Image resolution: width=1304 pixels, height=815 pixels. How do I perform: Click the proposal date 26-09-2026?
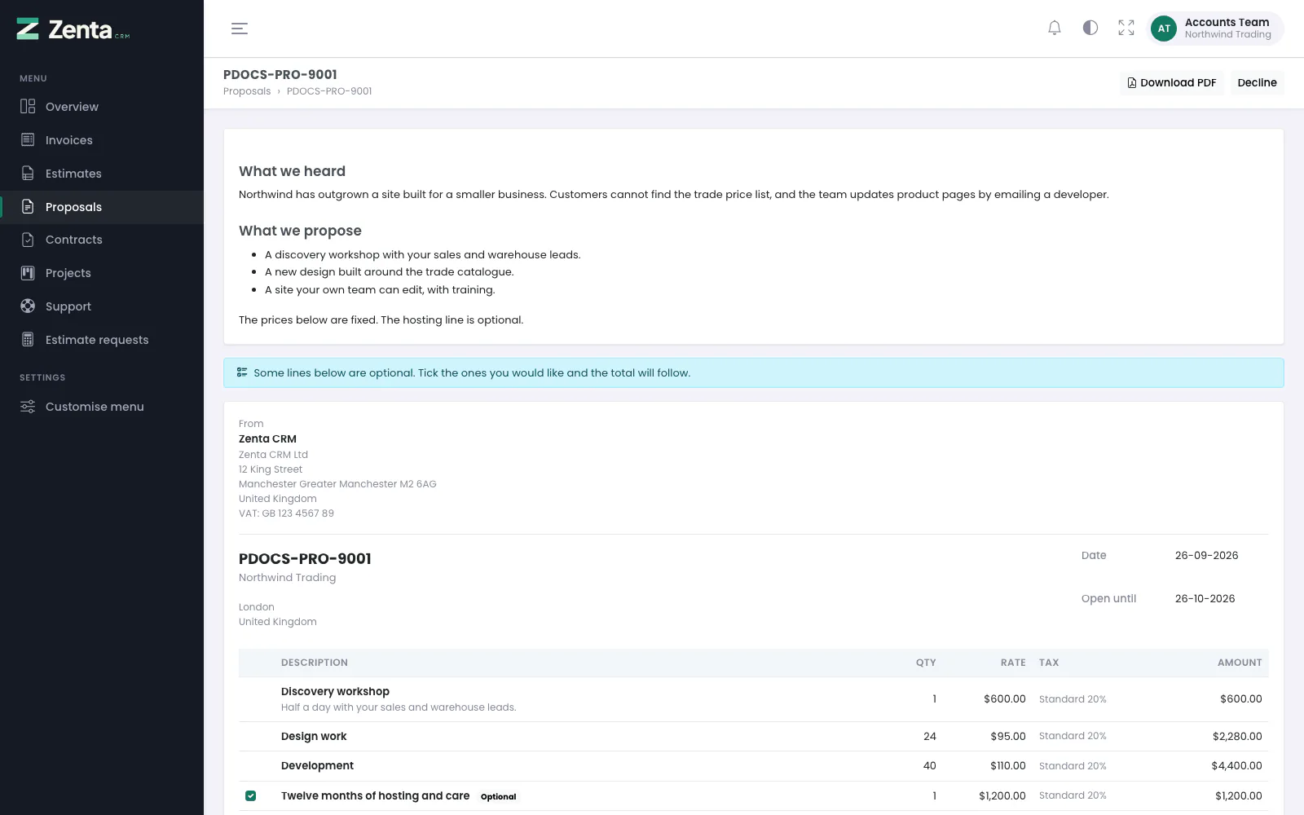1206,556
